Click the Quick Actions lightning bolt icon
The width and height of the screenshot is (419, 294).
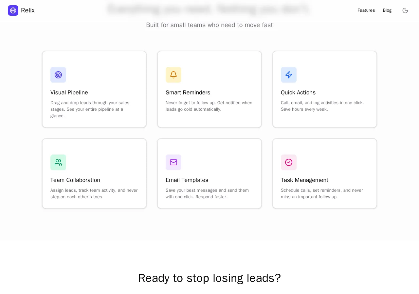tap(289, 75)
